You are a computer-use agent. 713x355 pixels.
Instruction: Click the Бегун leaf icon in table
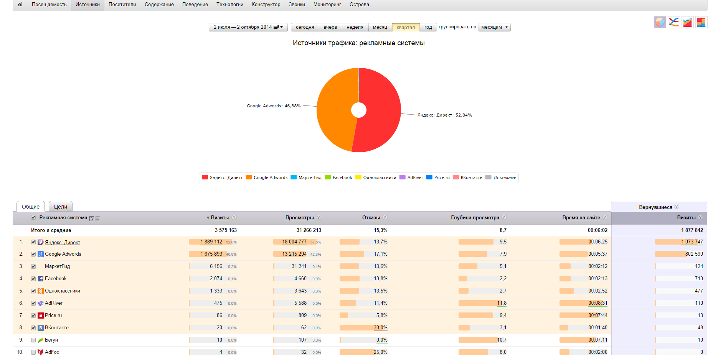[x=40, y=340]
